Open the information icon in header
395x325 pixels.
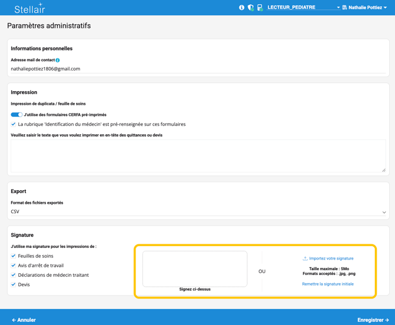242,8
